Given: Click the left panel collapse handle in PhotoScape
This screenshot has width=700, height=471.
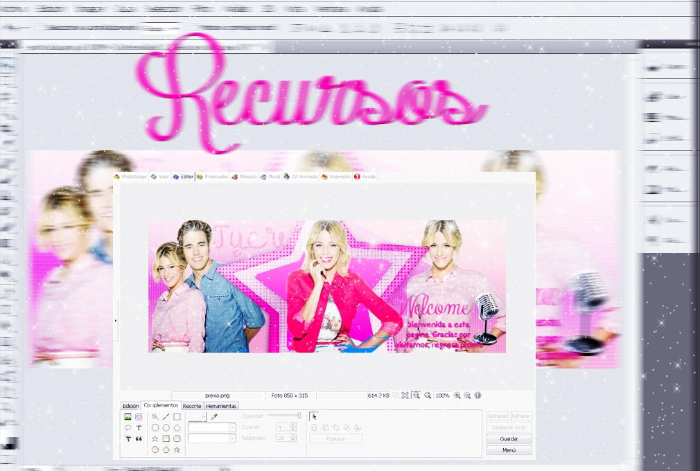Looking at the screenshot, I should click(116, 320).
